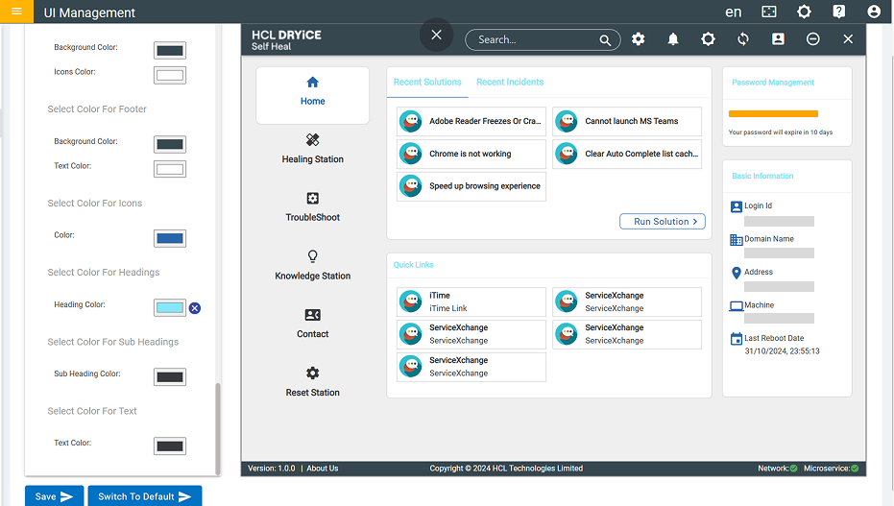894x506 pixels.
Task: Clear the Heading Color with the X icon
Action: tap(195, 308)
